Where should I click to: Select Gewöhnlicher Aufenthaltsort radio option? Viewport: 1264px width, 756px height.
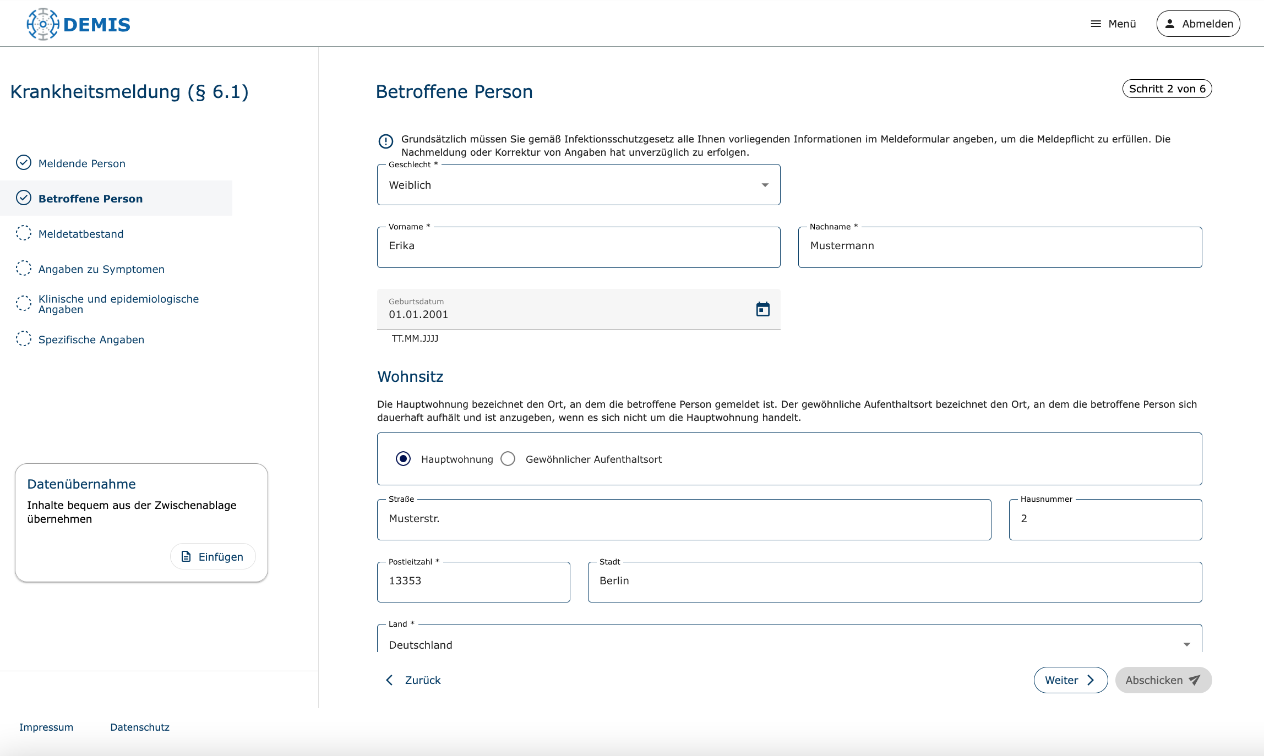point(508,459)
